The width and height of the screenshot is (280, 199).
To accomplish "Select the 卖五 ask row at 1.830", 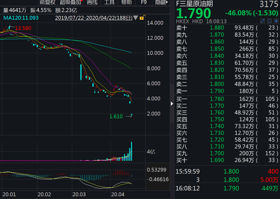I will [227, 63].
